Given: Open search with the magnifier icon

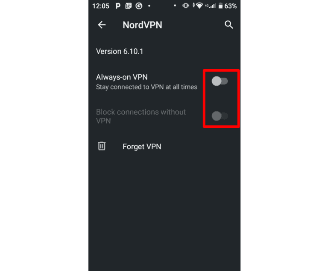Looking at the screenshot, I should pyautogui.click(x=229, y=25).
